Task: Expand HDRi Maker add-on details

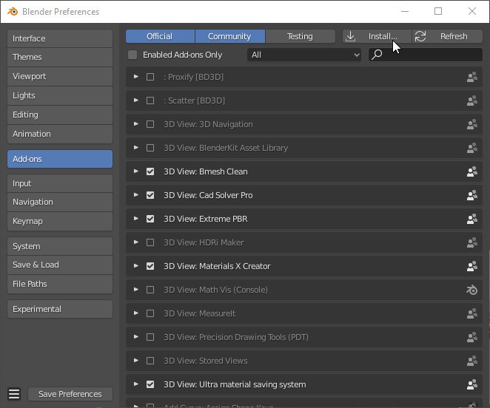Action: 136,242
